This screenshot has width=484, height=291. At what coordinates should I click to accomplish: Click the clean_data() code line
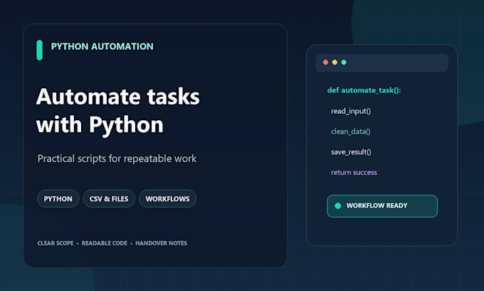point(351,132)
